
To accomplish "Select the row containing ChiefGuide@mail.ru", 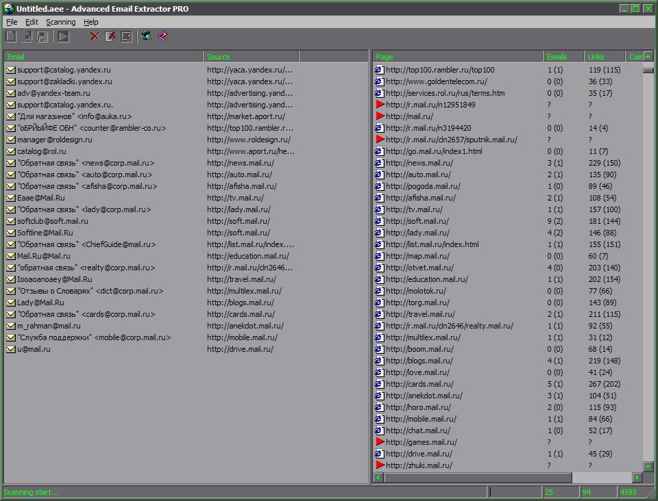I will coord(86,244).
